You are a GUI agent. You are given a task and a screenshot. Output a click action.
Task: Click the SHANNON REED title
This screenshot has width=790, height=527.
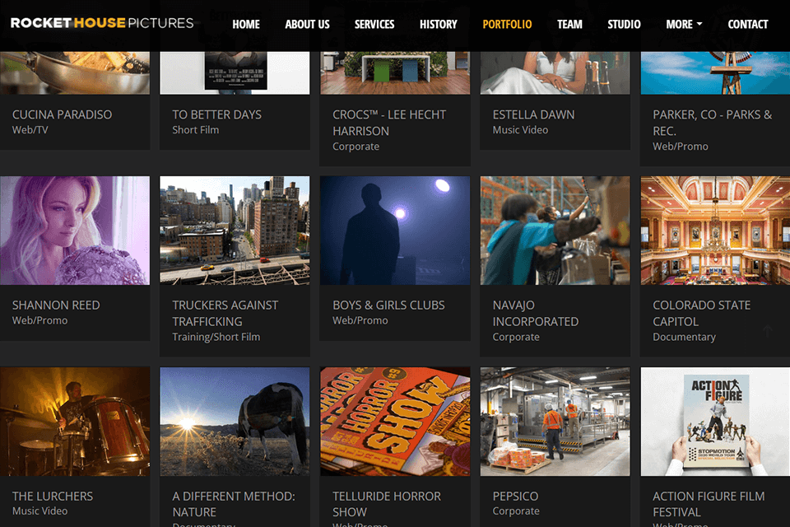(56, 305)
